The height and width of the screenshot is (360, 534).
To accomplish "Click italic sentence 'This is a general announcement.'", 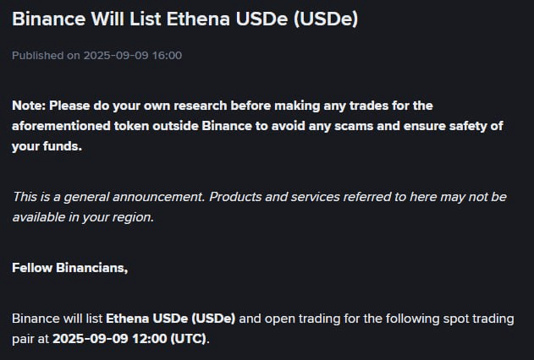I will tap(109, 197).
